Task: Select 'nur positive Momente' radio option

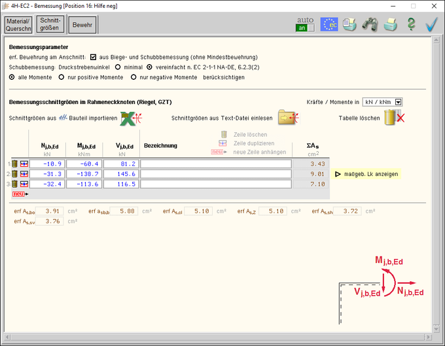Action: [x=62, y=77]
